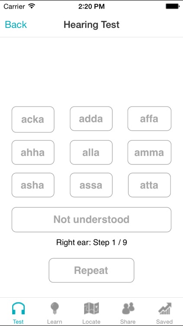
Task: Choose the 'acka' answer button
Action: pos(33,120)
